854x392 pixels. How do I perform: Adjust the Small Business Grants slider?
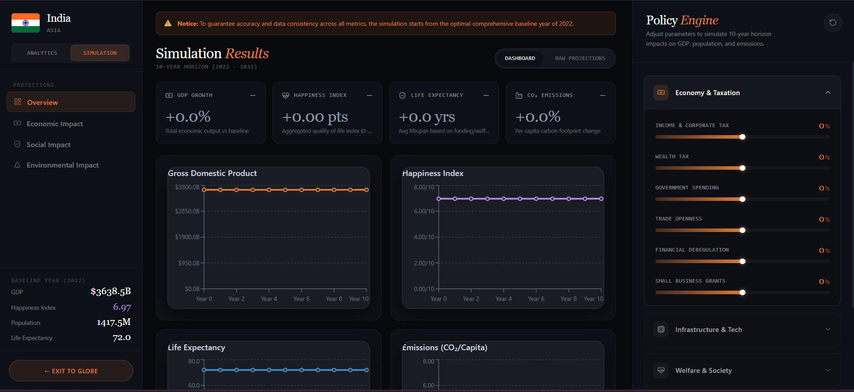(x=742, y=292)
